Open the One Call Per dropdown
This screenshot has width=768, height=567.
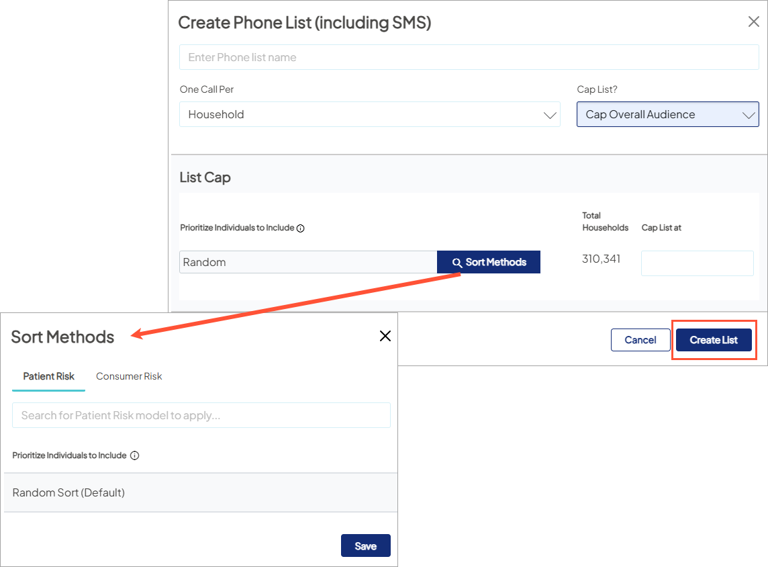[369, 114]
